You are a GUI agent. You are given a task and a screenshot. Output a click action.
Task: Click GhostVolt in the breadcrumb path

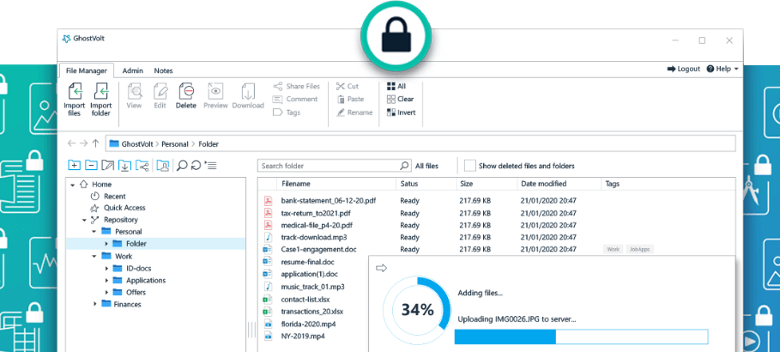[x=137, y=144]
